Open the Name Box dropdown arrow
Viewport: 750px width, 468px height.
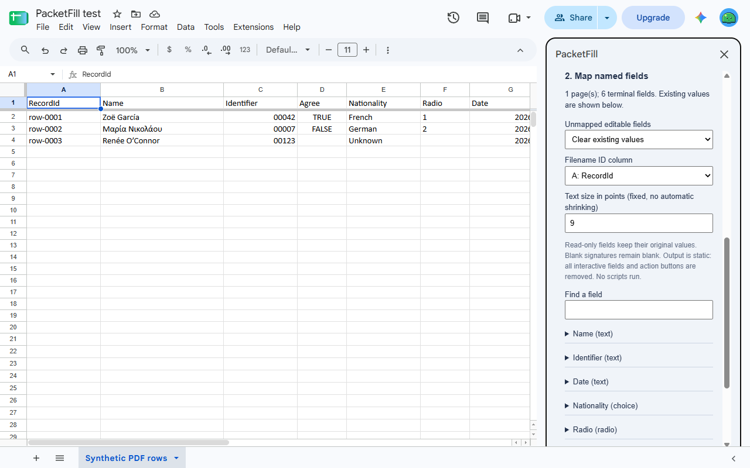point(53,74)
